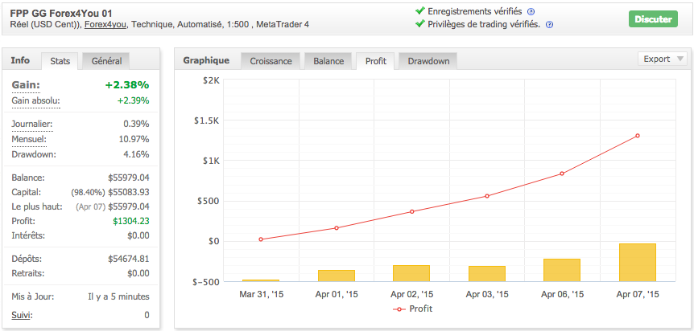The image size is (694, 331).
Task: Click the Gain absolu label
Action: (x=35, y=101)
